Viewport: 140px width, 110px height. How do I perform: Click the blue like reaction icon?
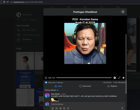coord(46,82)
